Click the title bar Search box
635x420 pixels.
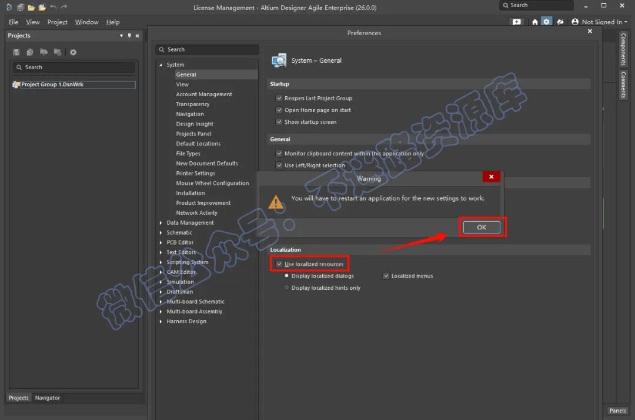tap(536, 5)
